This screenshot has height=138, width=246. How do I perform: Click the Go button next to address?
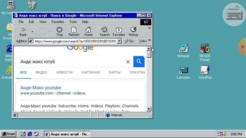click(x=129, y=41)
